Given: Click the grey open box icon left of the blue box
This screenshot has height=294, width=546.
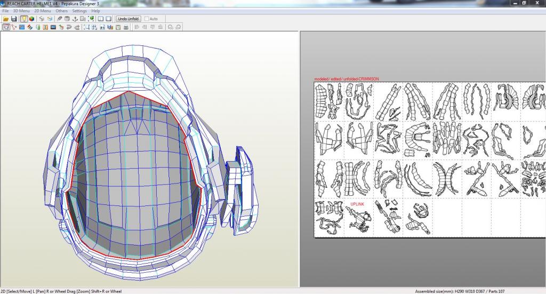Looking at the screenshot, I should (x=42, y=19).
